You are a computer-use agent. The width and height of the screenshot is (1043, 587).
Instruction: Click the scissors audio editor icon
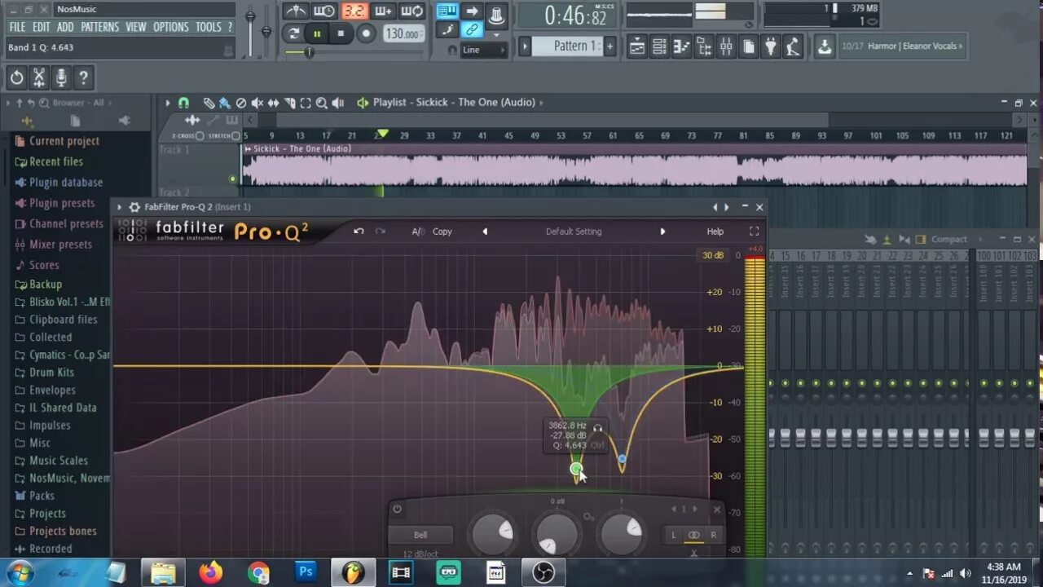(x=38, y=78)
